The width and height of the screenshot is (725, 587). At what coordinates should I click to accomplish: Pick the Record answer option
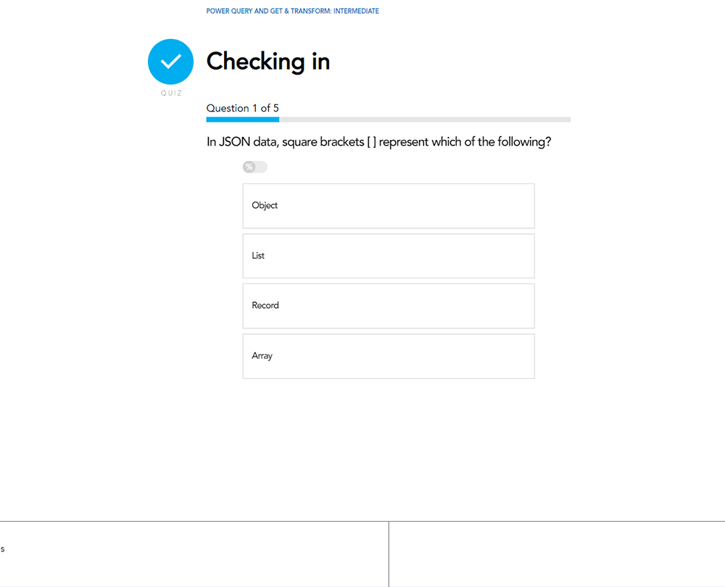[388, 306]
